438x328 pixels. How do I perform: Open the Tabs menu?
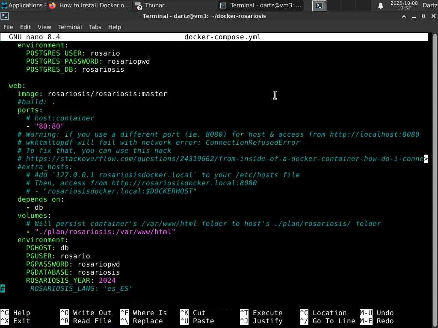(95, 27)
